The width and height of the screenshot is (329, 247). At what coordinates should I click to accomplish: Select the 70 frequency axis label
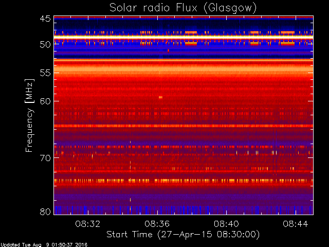45,158
